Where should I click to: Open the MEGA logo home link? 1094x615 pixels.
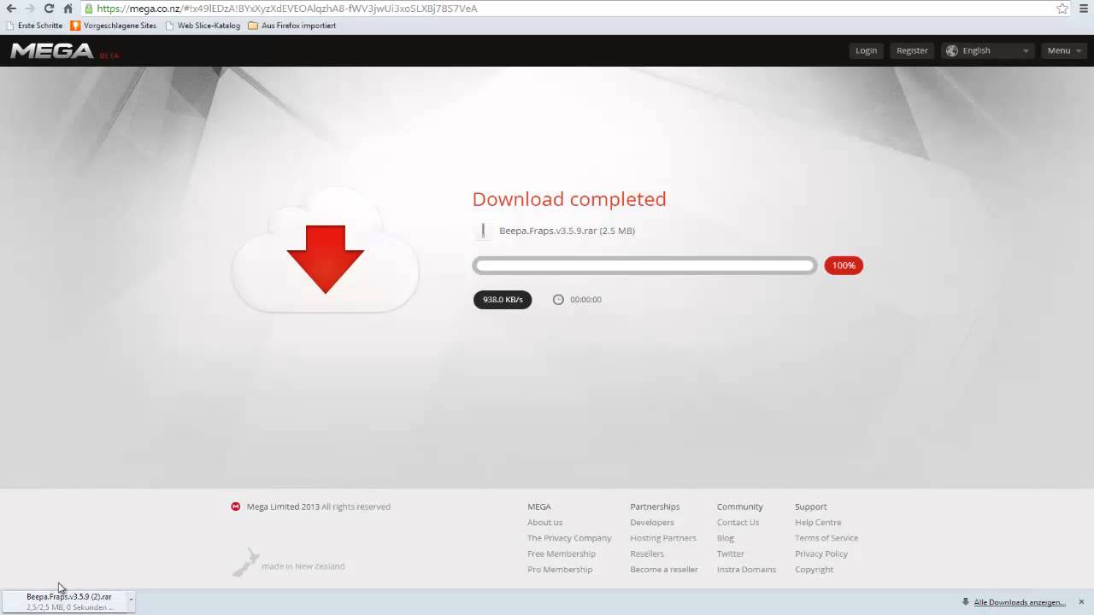click(52, 51)
